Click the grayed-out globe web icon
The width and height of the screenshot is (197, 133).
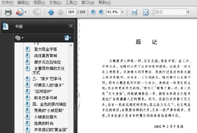(37, 12)
